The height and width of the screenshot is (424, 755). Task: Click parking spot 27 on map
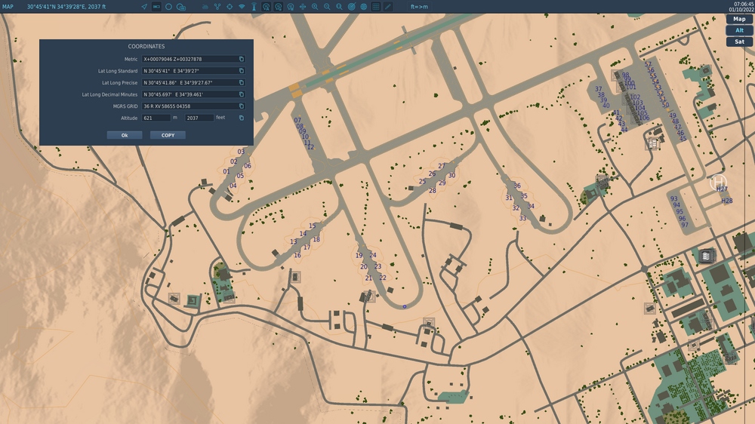[x=442, y=166]
